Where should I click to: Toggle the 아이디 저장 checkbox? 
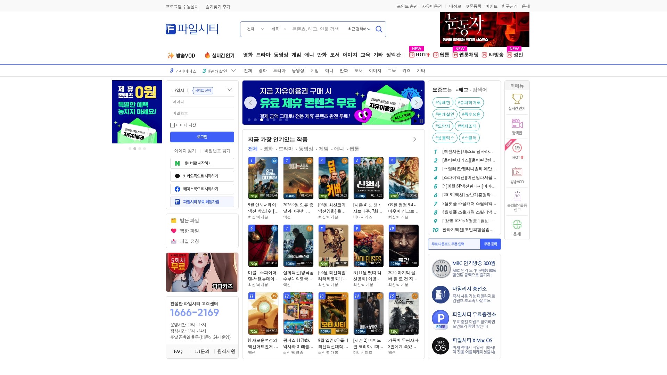click(172, 125)
